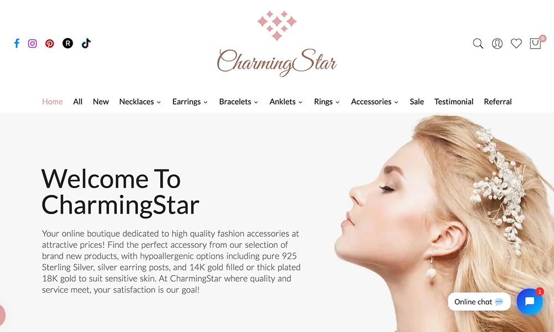Image resolution: width=554 pixels, height=332 pixels.
Task: Expand the Anklets dropdown menu
Action: [286, 102]
